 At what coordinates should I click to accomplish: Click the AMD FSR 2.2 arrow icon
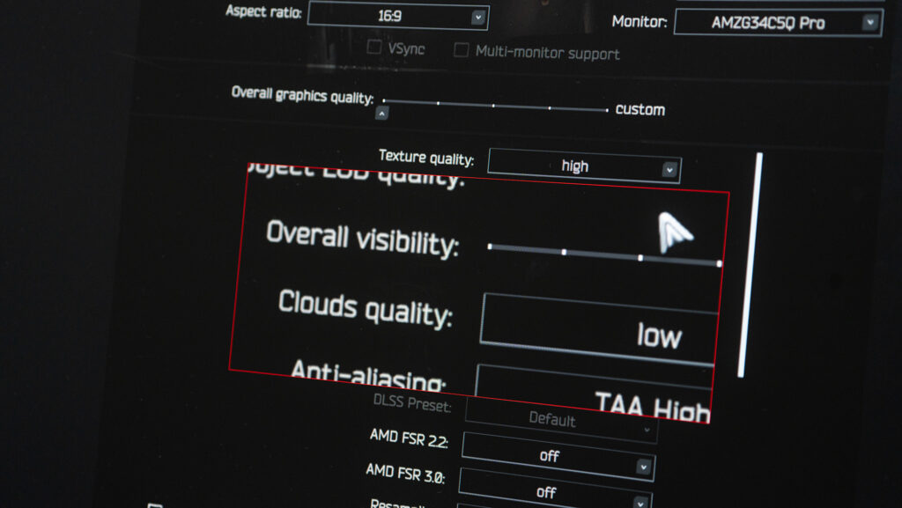(x=644, y=466)
